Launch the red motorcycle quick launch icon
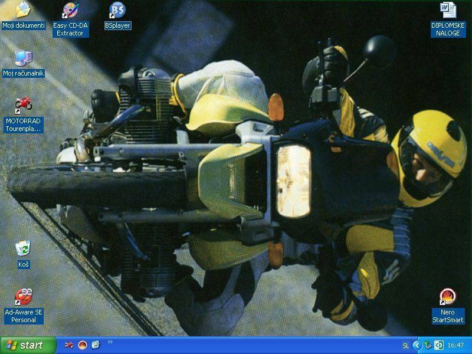This screenshot has height=354, width=472. click(x=69, y=345)
